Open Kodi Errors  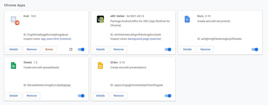tap(49, 49)
